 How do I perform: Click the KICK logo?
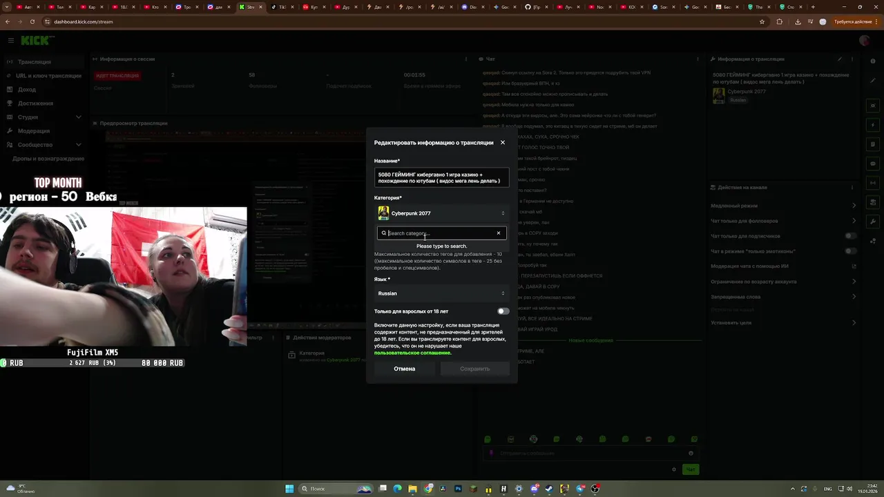pyautogui.click(x=36, y=41)
